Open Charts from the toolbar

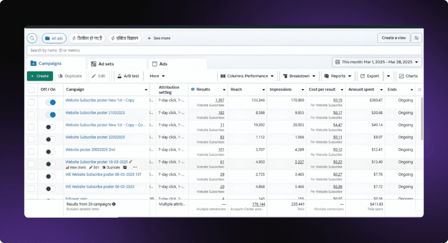pos(408,76)
